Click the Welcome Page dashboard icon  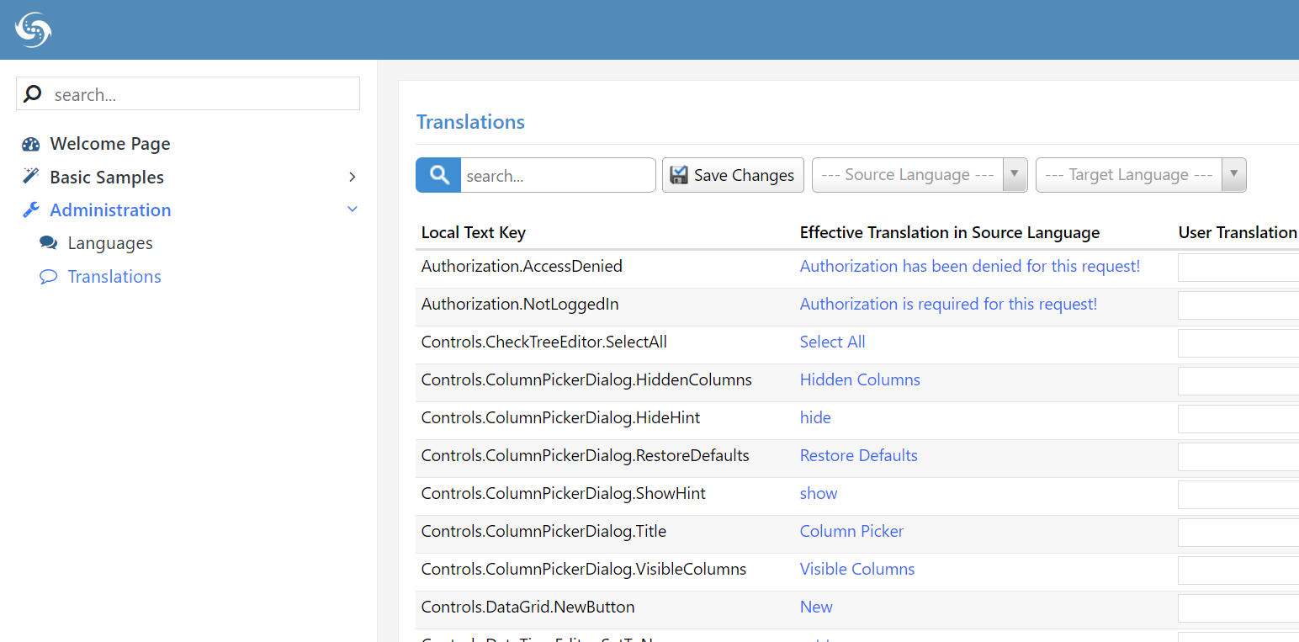[x=31, y=144]
